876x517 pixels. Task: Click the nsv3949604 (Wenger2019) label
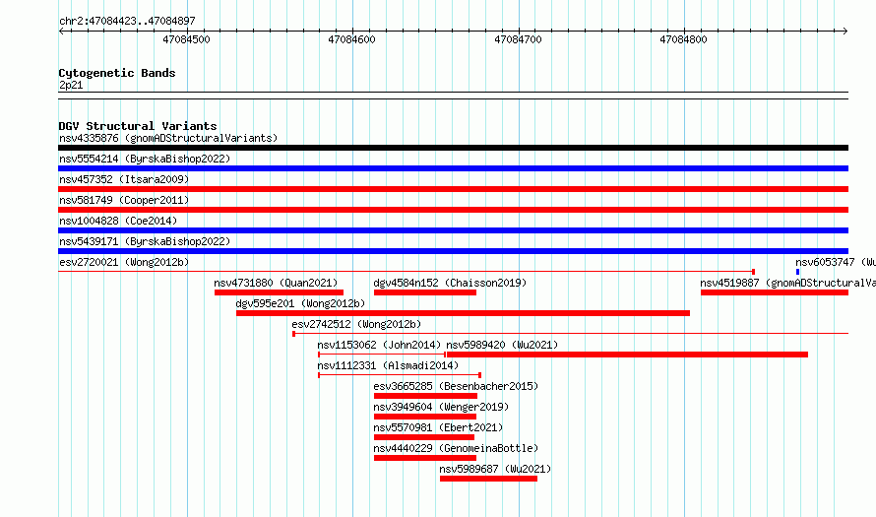pos(441,407)
